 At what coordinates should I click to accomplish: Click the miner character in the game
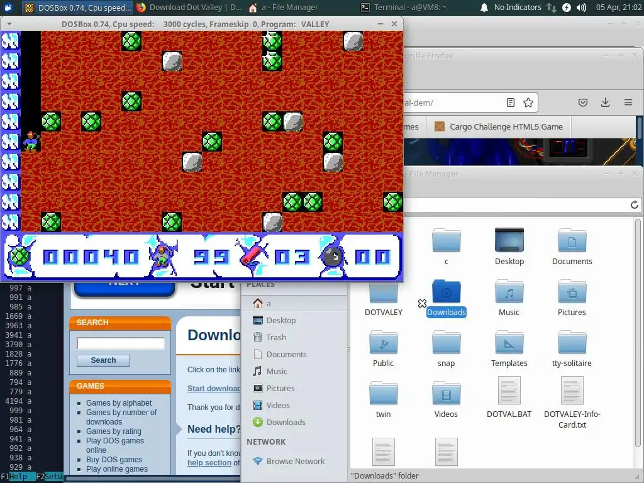[x=31, y=142]
